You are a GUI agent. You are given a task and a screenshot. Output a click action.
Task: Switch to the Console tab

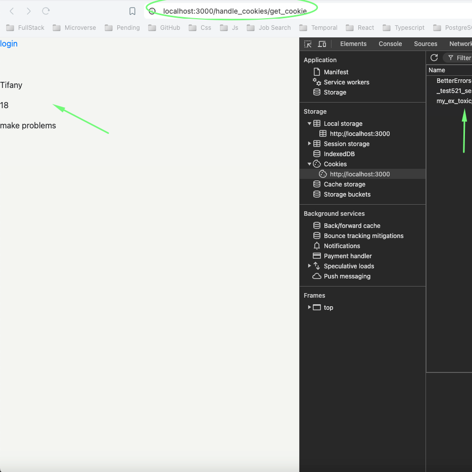(x=390, y=44)
